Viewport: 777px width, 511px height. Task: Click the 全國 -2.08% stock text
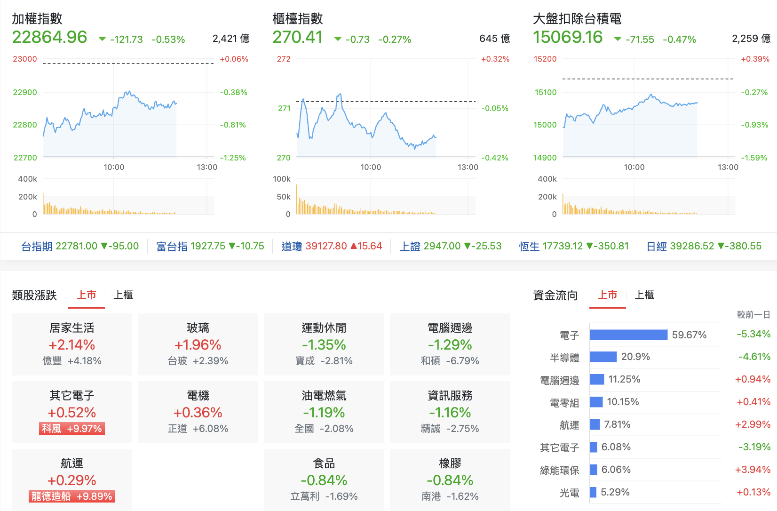(x=324, y=429)
